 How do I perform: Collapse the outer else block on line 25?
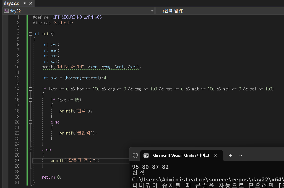(x=31, y=150)
